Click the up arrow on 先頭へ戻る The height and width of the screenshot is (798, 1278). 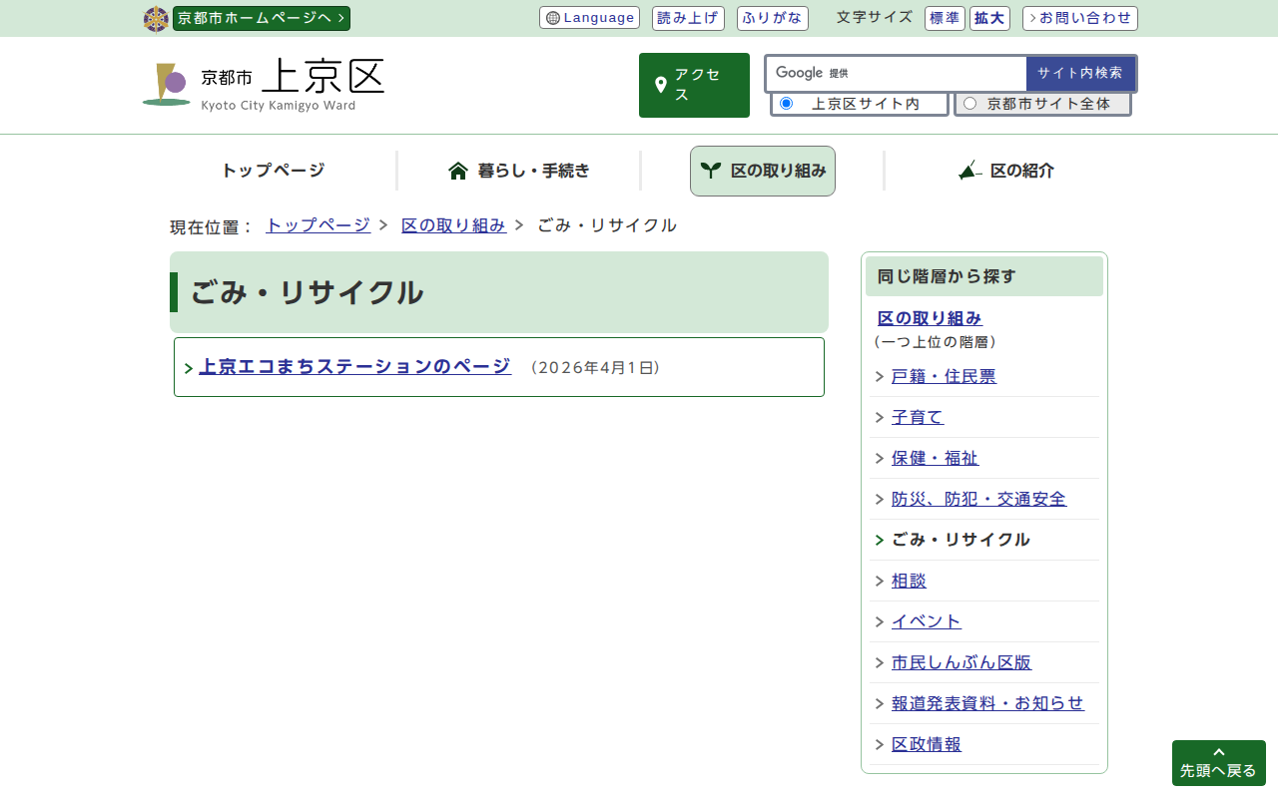[1218, 752]
